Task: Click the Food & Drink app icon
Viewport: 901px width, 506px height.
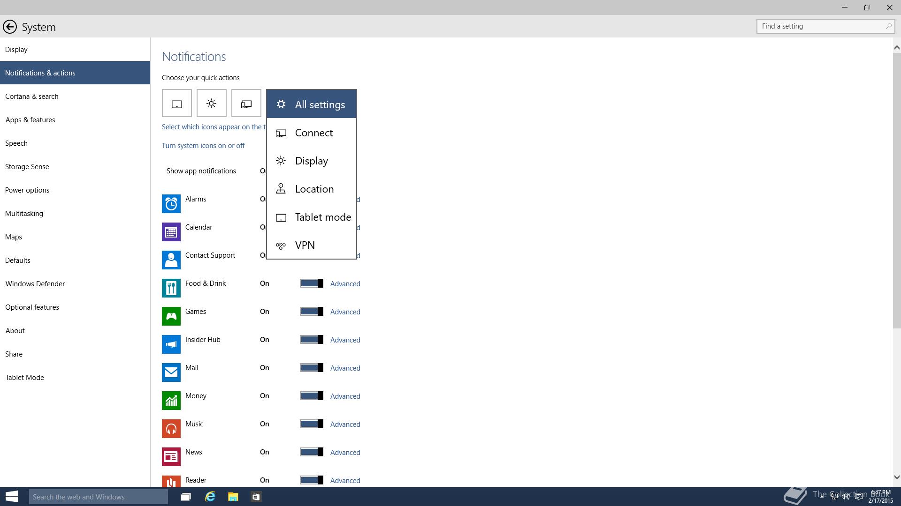Action: coord(171,288)
